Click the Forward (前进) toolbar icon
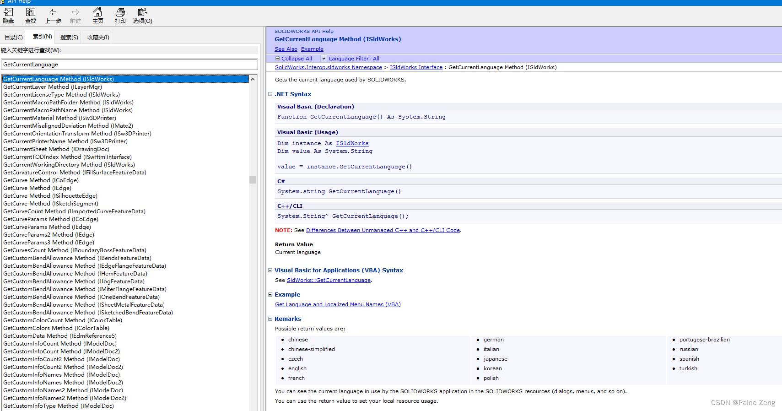 76,16
